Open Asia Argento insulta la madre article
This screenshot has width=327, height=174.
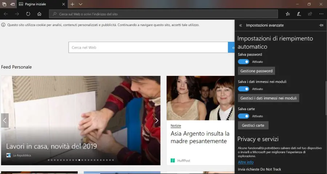click(x=200, y=137)
